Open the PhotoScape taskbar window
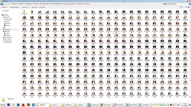The height and width of the screenshot is (107, 191). (x=119, y=105)
